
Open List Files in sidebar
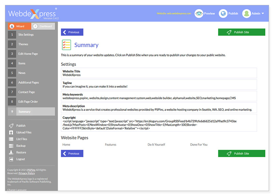pos(22,139)
